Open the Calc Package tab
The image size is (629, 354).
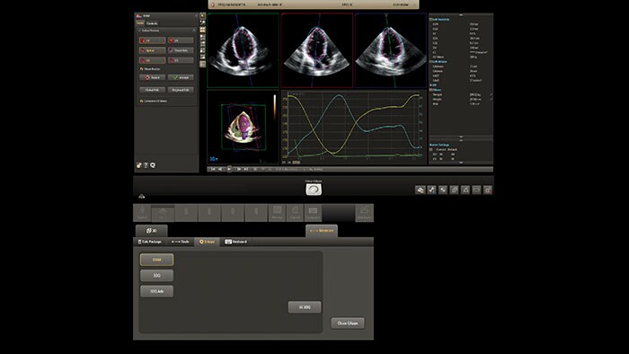click(150, 242)
